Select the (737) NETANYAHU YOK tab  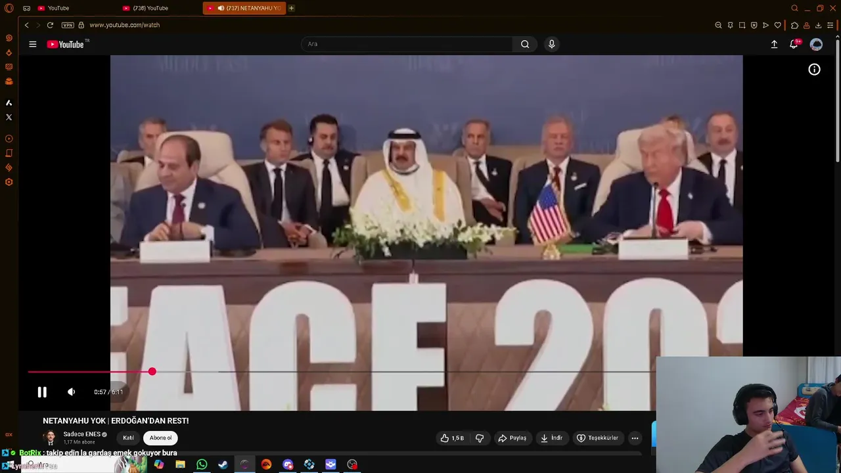point(244,8)
